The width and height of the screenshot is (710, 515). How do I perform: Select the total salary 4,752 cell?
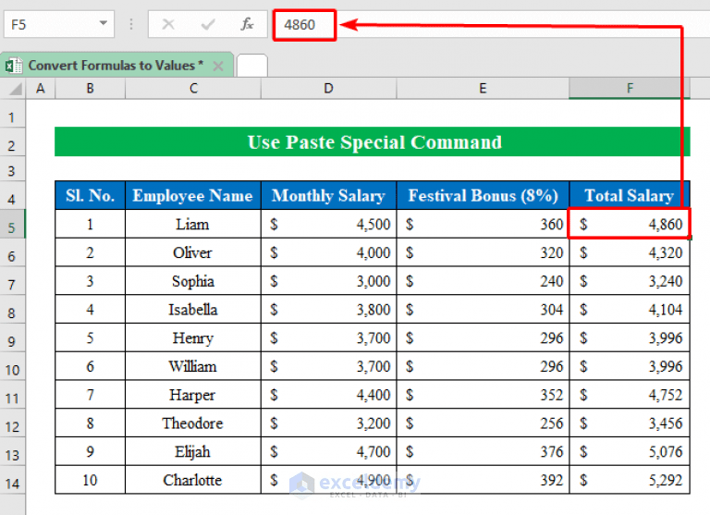tap(630, 395)
